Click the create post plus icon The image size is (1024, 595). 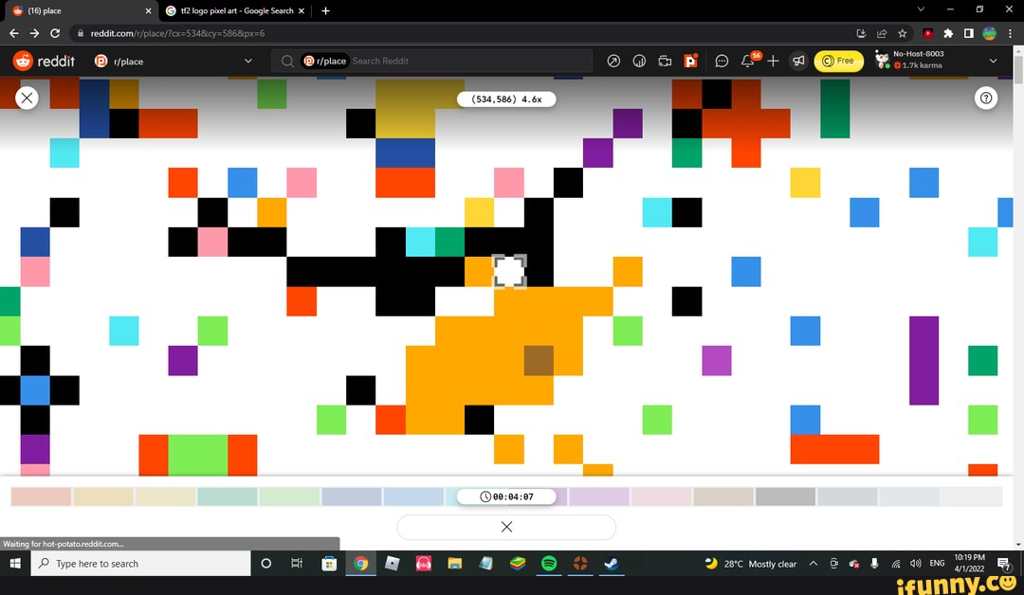(x=773, y=61)
